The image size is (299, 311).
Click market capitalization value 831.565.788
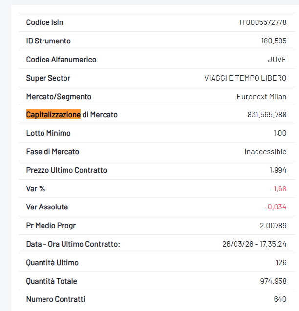coord(267,115)
